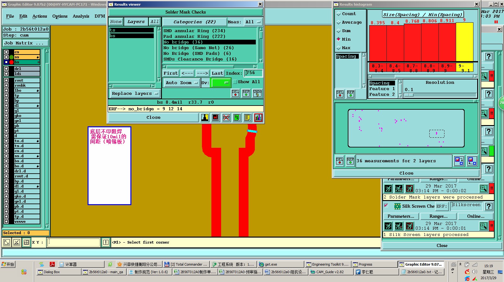Click Parameters button under Silk Screen checks

tap(401, 216)
